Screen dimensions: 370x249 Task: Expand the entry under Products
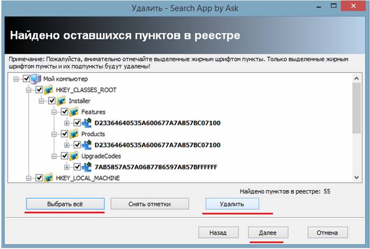[68, 145]
